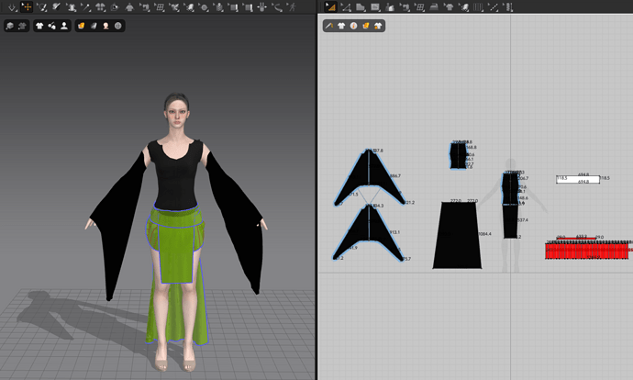Screen dimensions: 633x380
Task: Toggle connected nodes display in 3D view
Action: [x=51, y=26]
